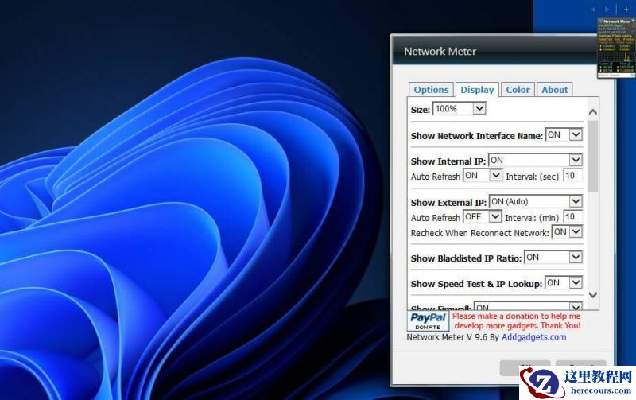The image size is (636, 400).
Task: Expand the Show Blacklisted IP Ratio dropdown
Action: (x=553, y=257)
